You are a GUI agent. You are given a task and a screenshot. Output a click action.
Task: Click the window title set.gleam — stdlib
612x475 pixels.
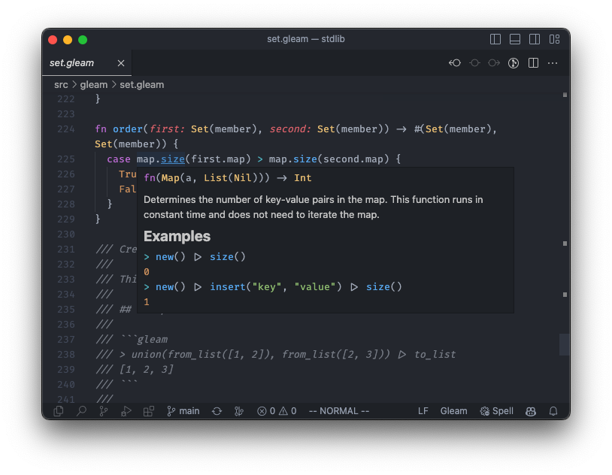click(306, 39)
